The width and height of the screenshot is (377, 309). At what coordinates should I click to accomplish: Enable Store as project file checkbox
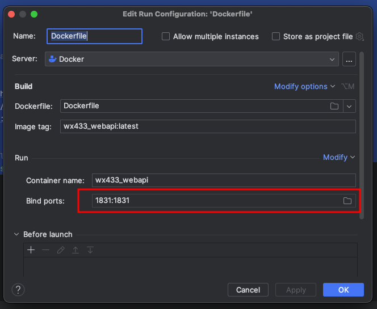pos(276,36)
